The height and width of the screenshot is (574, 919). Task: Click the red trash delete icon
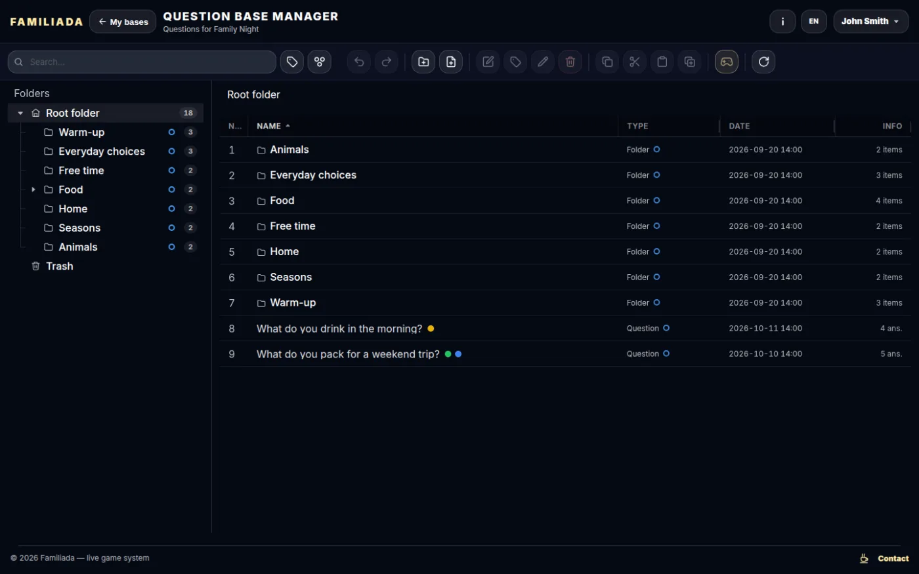pyautogui.click(x=570, y=62)
